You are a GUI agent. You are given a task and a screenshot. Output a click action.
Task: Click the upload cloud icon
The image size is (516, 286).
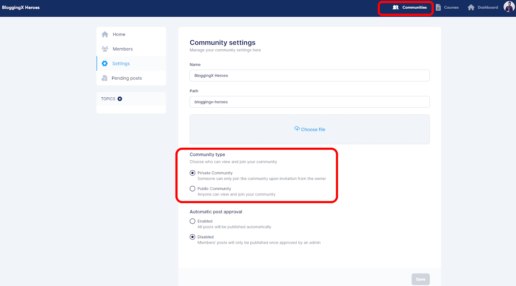[297, 129]
